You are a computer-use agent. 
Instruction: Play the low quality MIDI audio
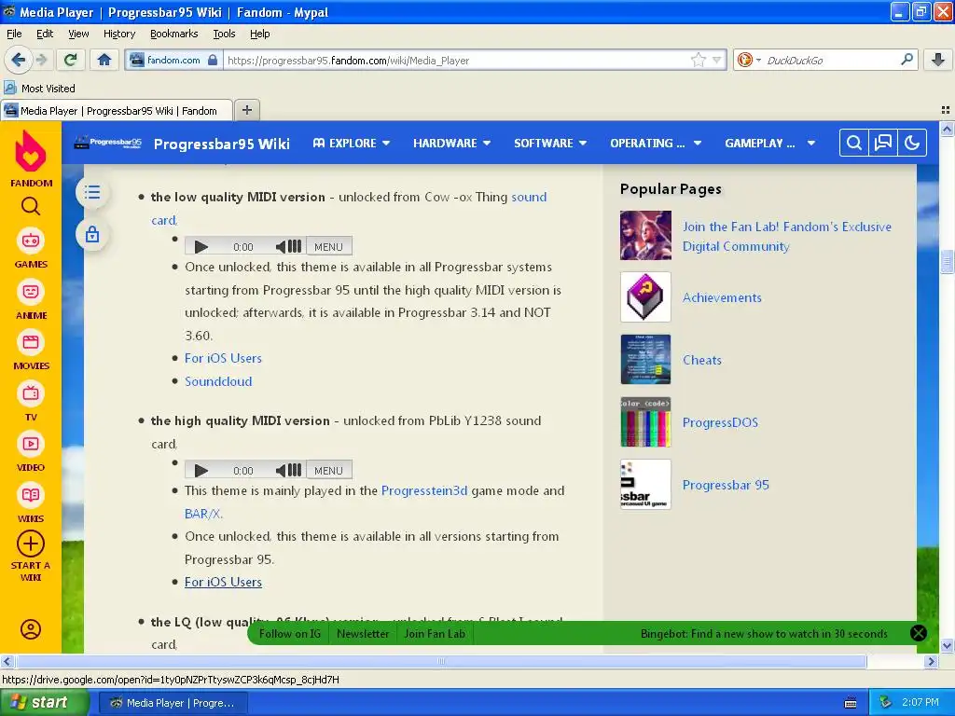201,246
